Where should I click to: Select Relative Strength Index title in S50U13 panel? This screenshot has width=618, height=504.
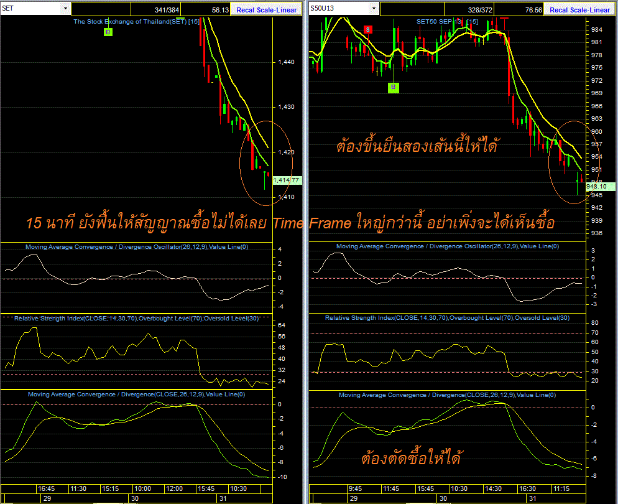tap(447, 318)
